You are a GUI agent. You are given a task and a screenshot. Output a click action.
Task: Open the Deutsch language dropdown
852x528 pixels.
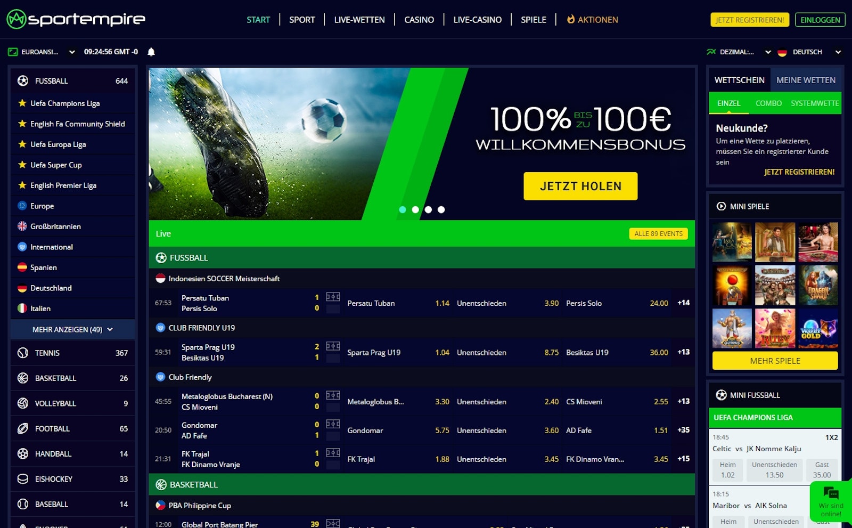point(809,52)
